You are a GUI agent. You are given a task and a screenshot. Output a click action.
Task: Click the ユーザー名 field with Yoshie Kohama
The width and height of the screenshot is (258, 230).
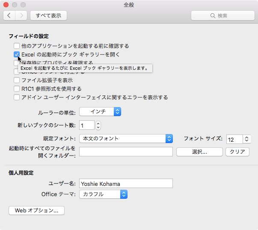click(x=126, y=183)
